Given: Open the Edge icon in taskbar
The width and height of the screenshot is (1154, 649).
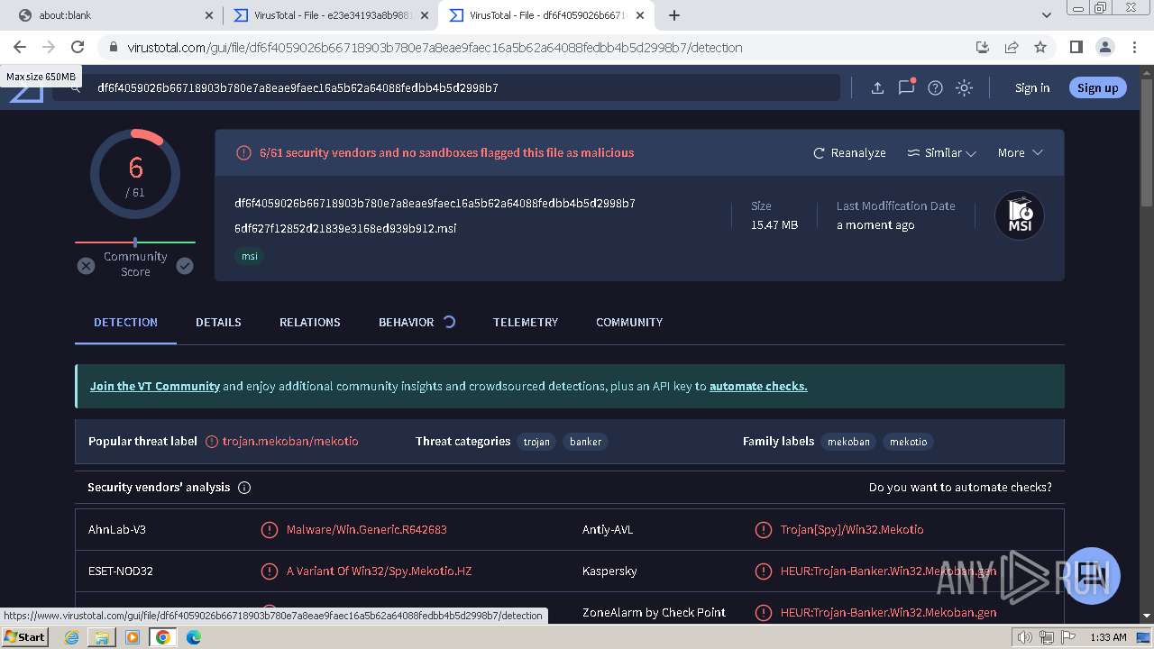Looking at the screenshot, I should 194,637.
